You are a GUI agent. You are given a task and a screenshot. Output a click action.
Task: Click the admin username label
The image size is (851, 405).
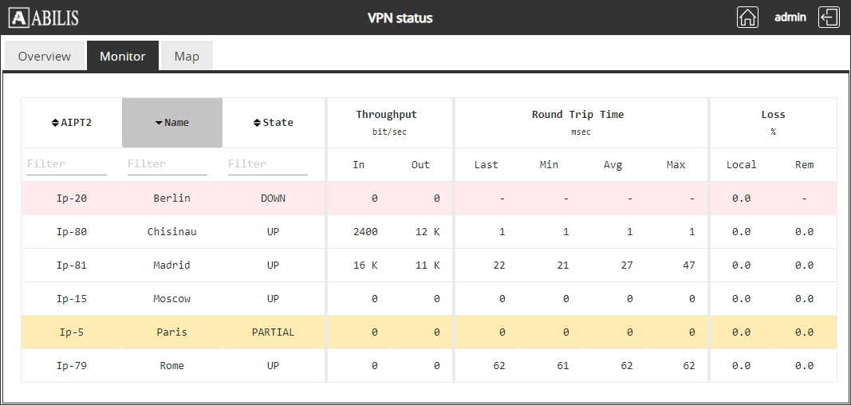coord(790,18)
